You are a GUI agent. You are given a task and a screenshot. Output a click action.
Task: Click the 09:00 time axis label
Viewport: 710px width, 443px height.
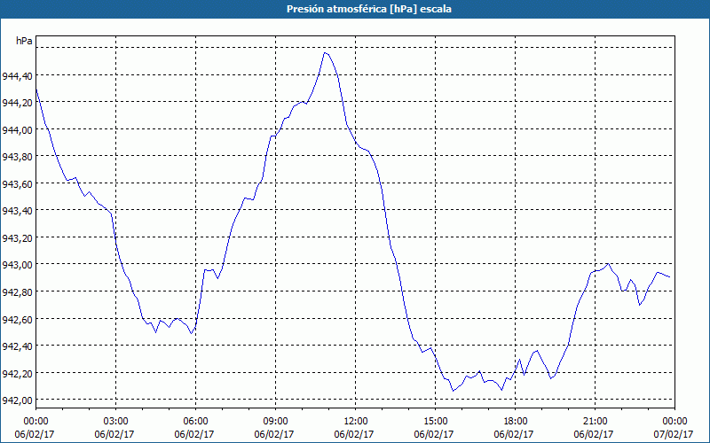tap(275, 422)
